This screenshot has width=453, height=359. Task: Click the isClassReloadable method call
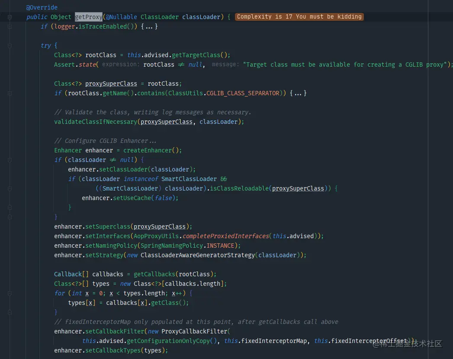click(x=239, y=189)
